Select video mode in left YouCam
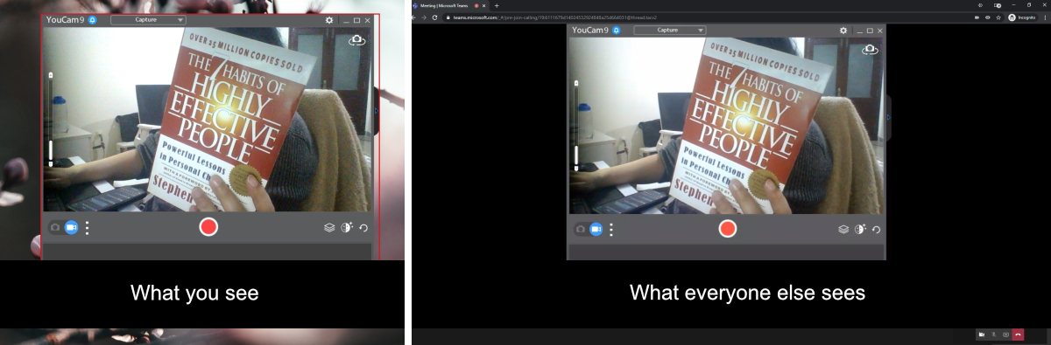The width and height of the screenshot is (1051, 345). (x=72, y=227)
